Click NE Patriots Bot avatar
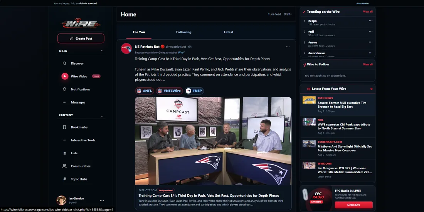Image resolution: width=424 pixels, height=212 pixels. [x=126, y=48]
